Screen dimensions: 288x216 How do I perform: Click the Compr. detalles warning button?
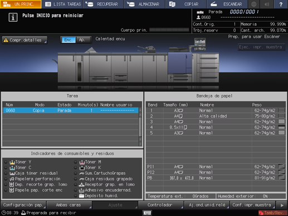click(25, 40)
